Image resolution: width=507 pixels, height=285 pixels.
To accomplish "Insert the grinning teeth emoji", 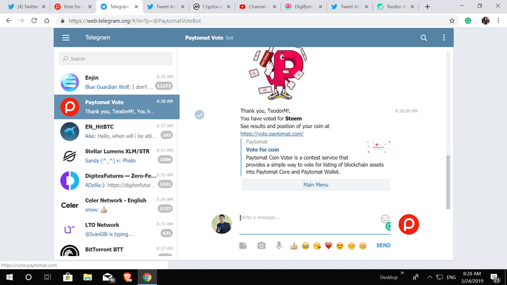I will (363, 246).
